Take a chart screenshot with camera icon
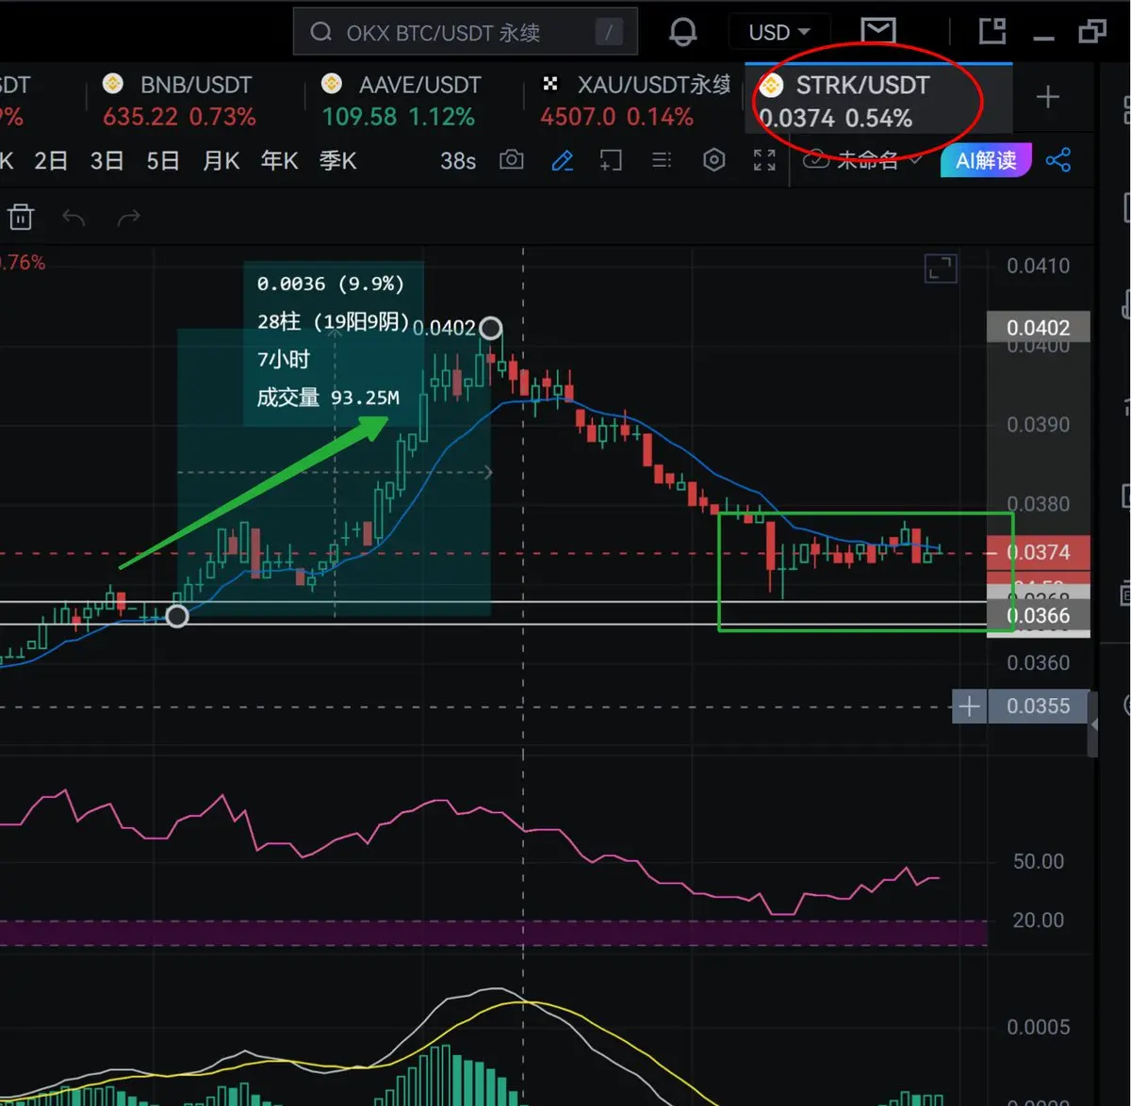The height and width of the screenshot is (1106, 1131). tap(512, 160)
